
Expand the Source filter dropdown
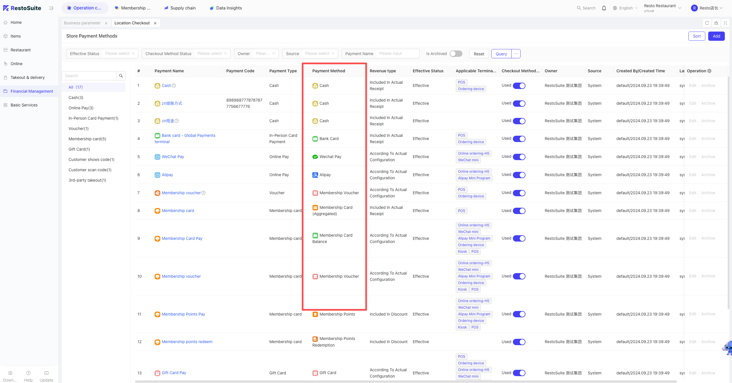click(x=310, y=54)
